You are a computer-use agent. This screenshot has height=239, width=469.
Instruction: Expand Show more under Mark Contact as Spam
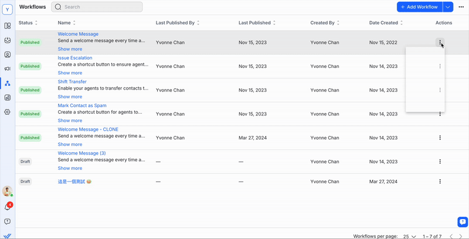pyautogui.click(x=70, y=121)
